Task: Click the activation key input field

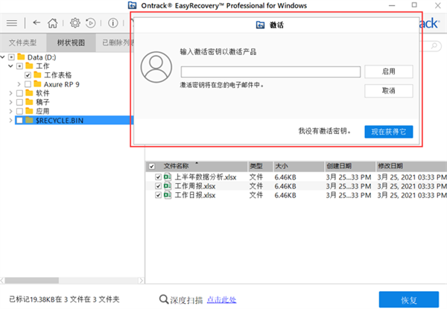Action: pos(270,71)
